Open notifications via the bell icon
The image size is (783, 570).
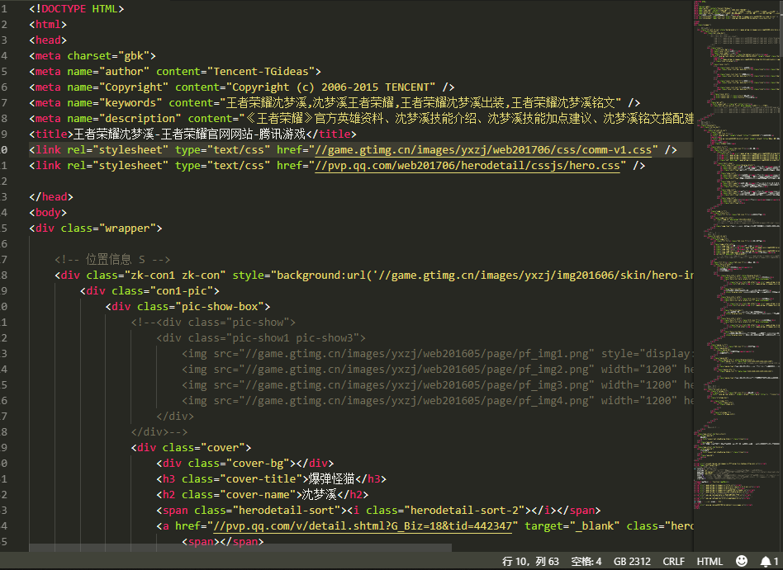coord(766,561)
